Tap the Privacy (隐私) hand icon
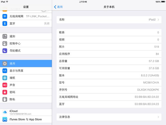The height and width of the screenshot is (125, 166). 5,99
